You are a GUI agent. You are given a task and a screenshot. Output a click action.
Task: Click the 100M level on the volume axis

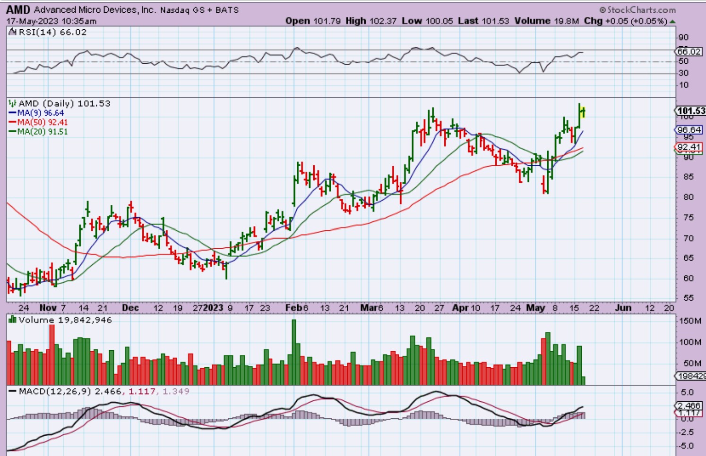pos(690,342)
